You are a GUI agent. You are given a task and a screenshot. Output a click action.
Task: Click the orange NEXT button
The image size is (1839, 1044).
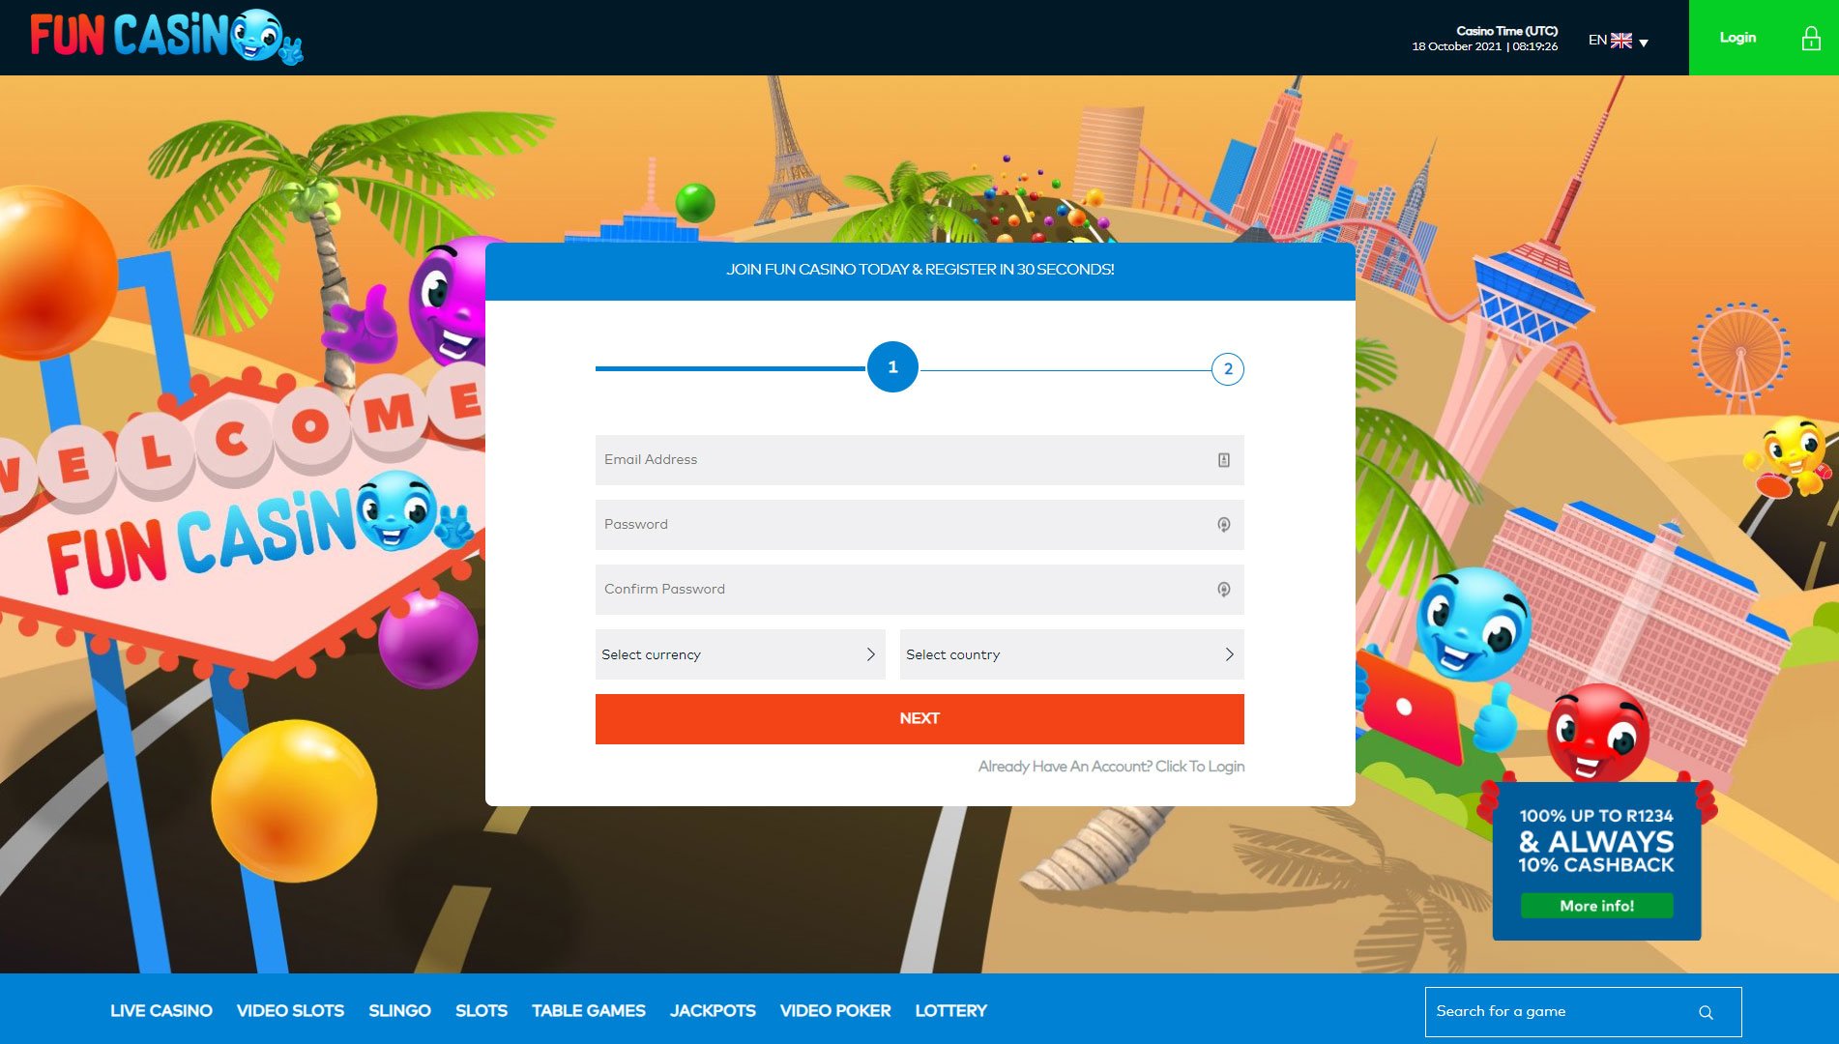point(919,719)
